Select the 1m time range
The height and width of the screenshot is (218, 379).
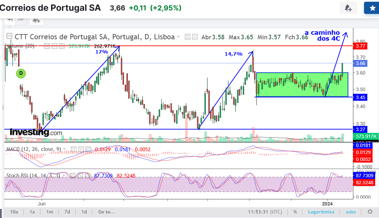(49, 212)
